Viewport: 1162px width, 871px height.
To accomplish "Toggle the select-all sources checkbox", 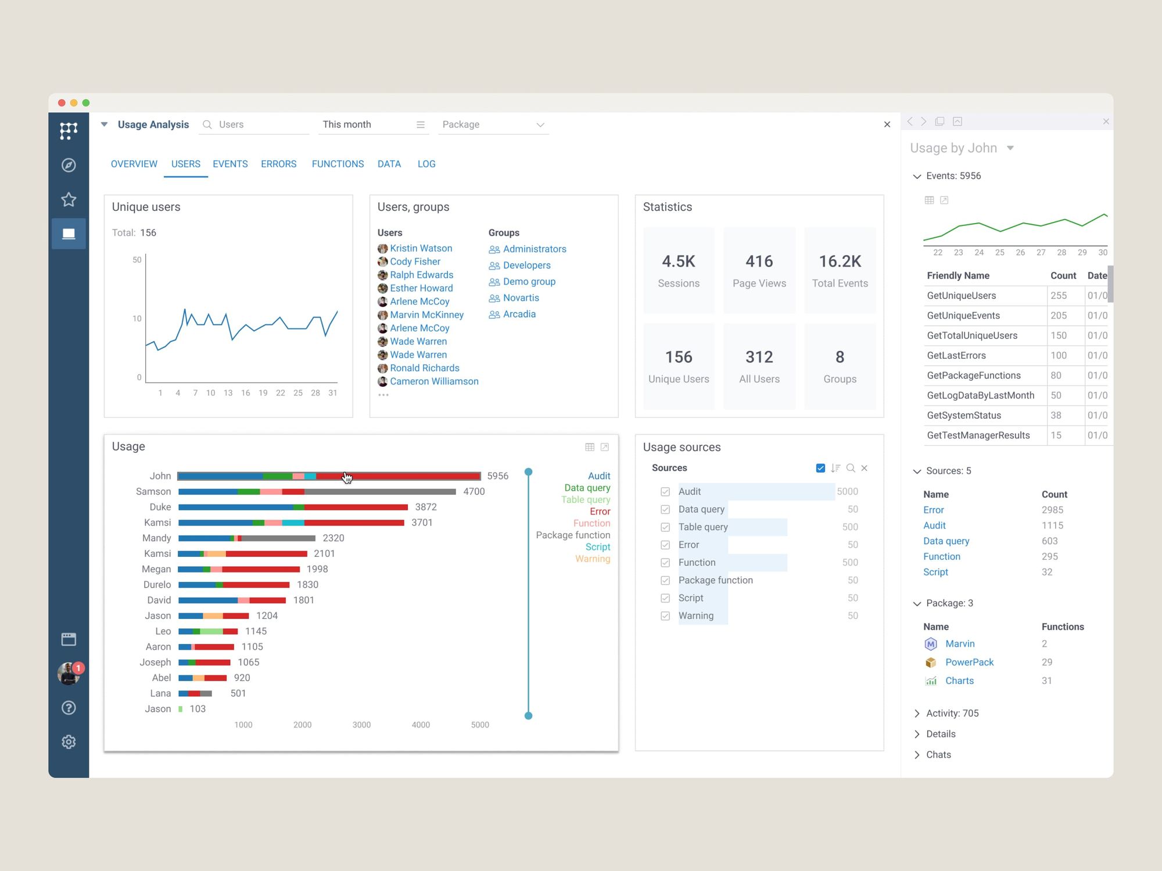I will click(x=820, y=468).
